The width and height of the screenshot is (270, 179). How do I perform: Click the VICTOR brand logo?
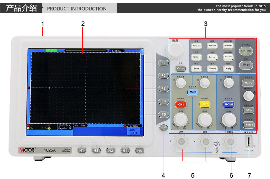pos(27,150)
